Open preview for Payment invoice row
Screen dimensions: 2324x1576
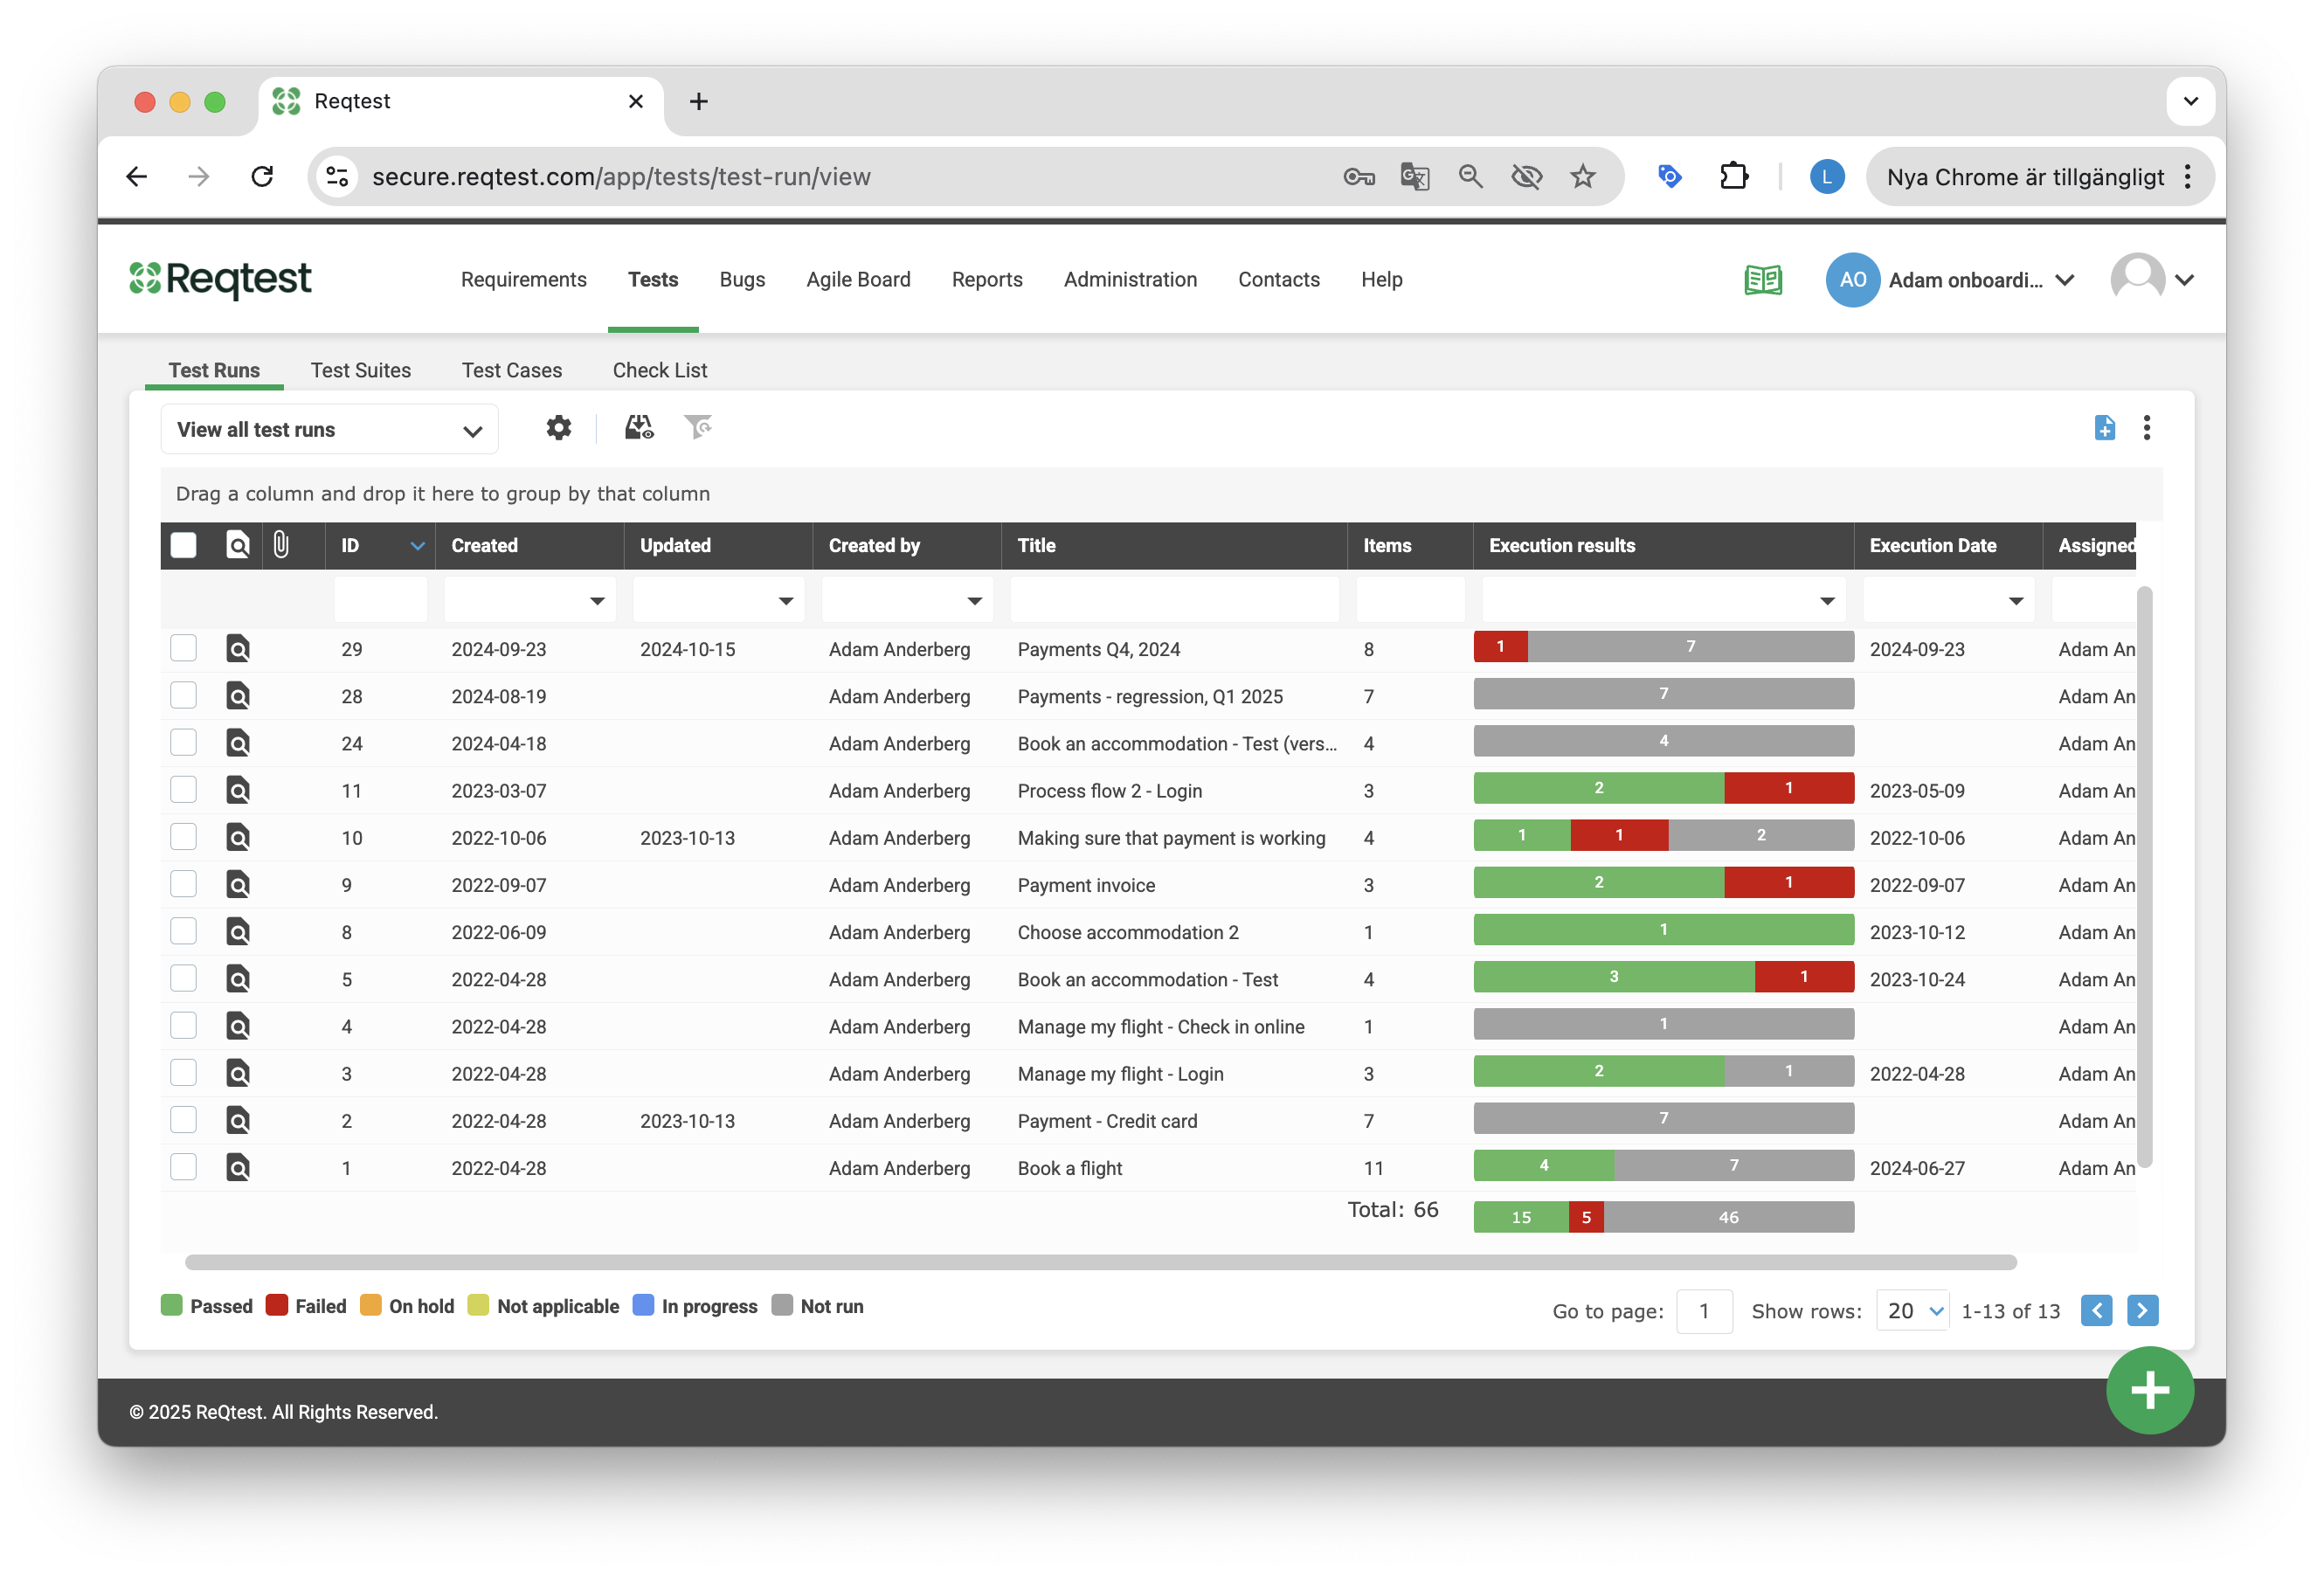[238, 885]
